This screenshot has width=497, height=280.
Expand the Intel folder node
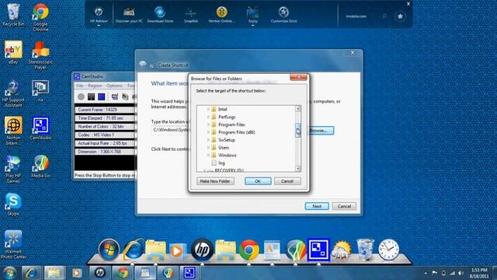coord(208,109)
